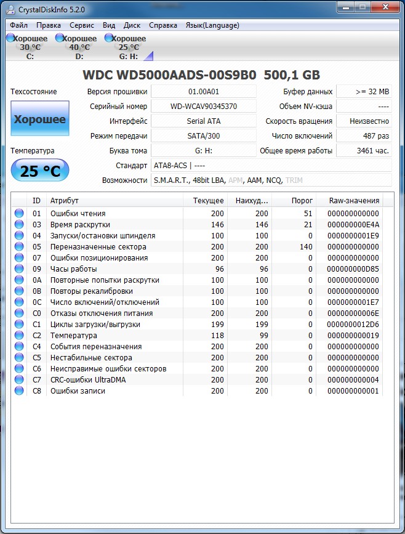
Task: Click the 25 °C temperature indicator
Action: pyautogui.click(x=40, y=170)
